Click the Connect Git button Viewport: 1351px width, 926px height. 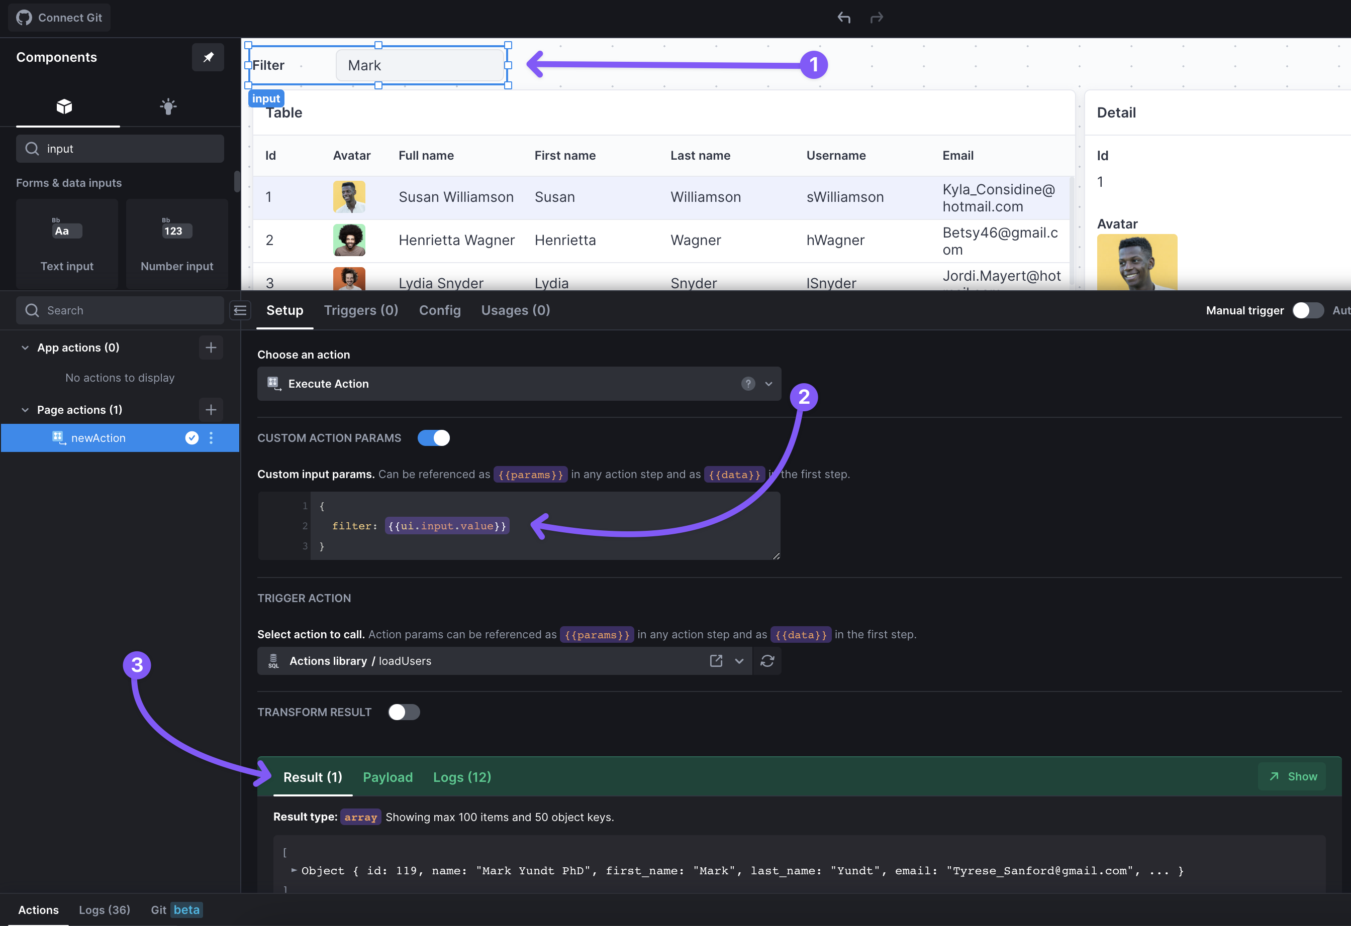pos(59,18)
